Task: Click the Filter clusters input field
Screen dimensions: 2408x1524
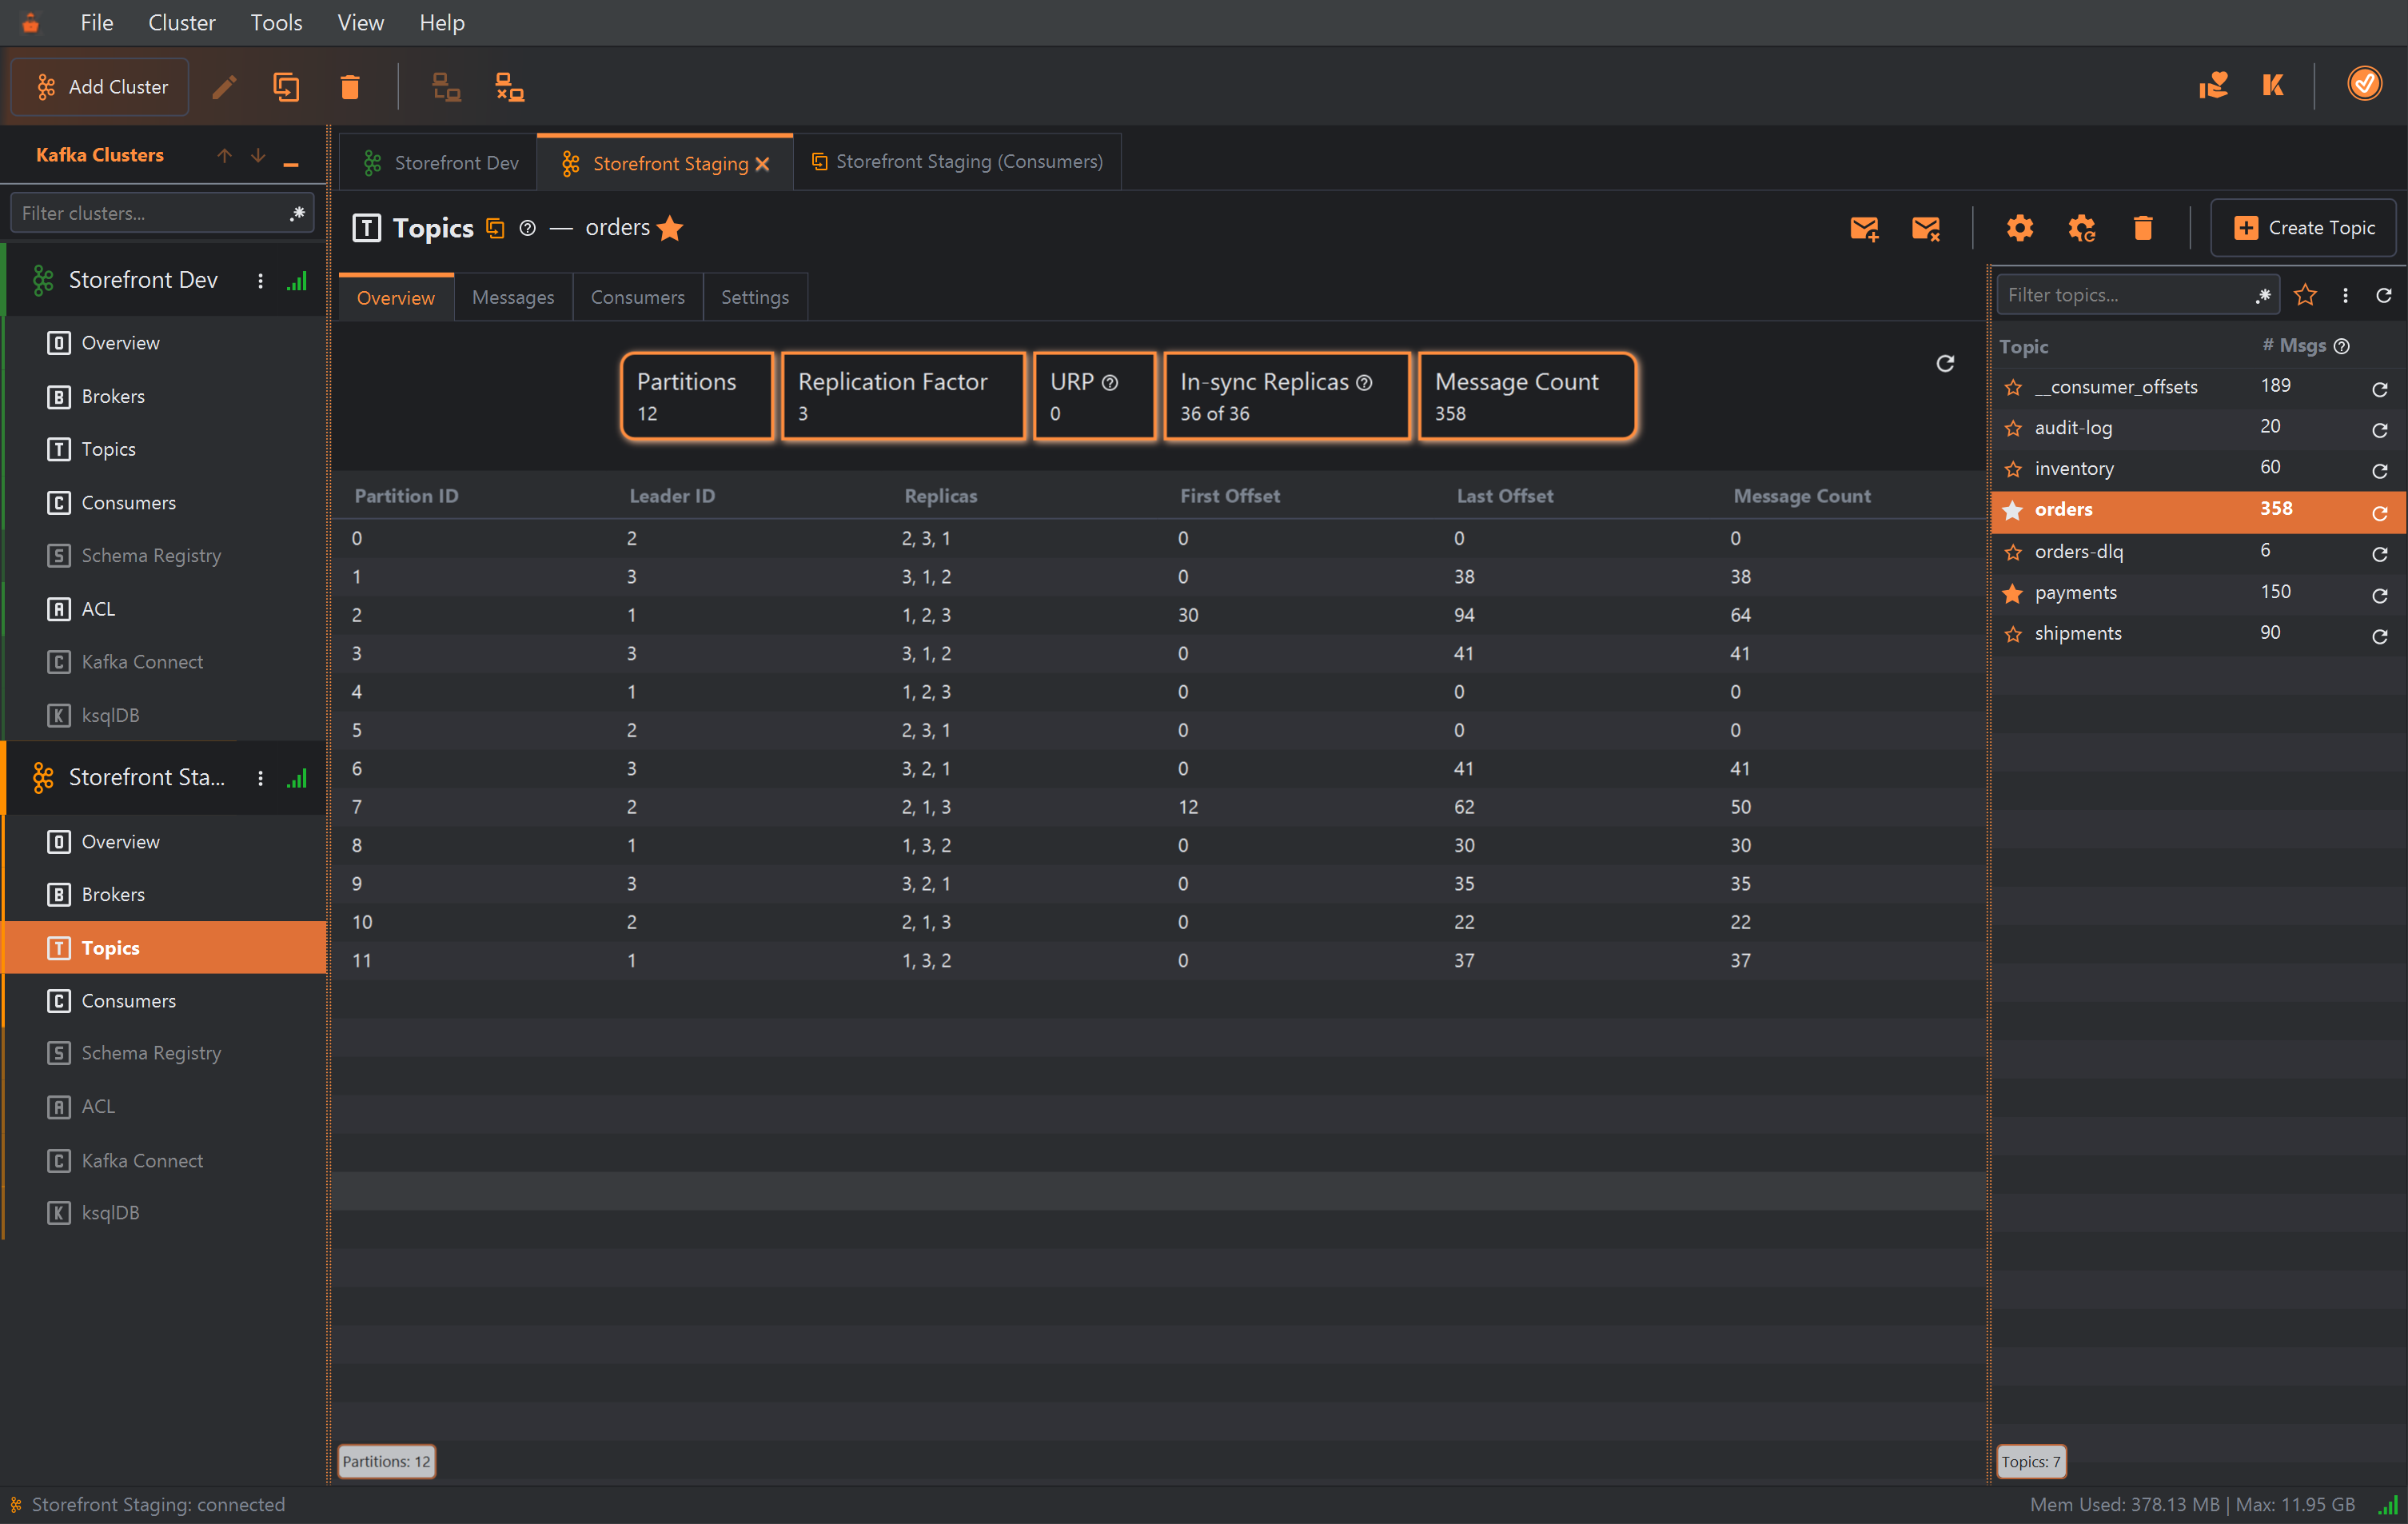Action: pyautogui.click(x=162, y=213)
